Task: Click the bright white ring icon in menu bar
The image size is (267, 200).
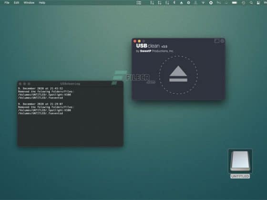Action: tap(211, 2)
